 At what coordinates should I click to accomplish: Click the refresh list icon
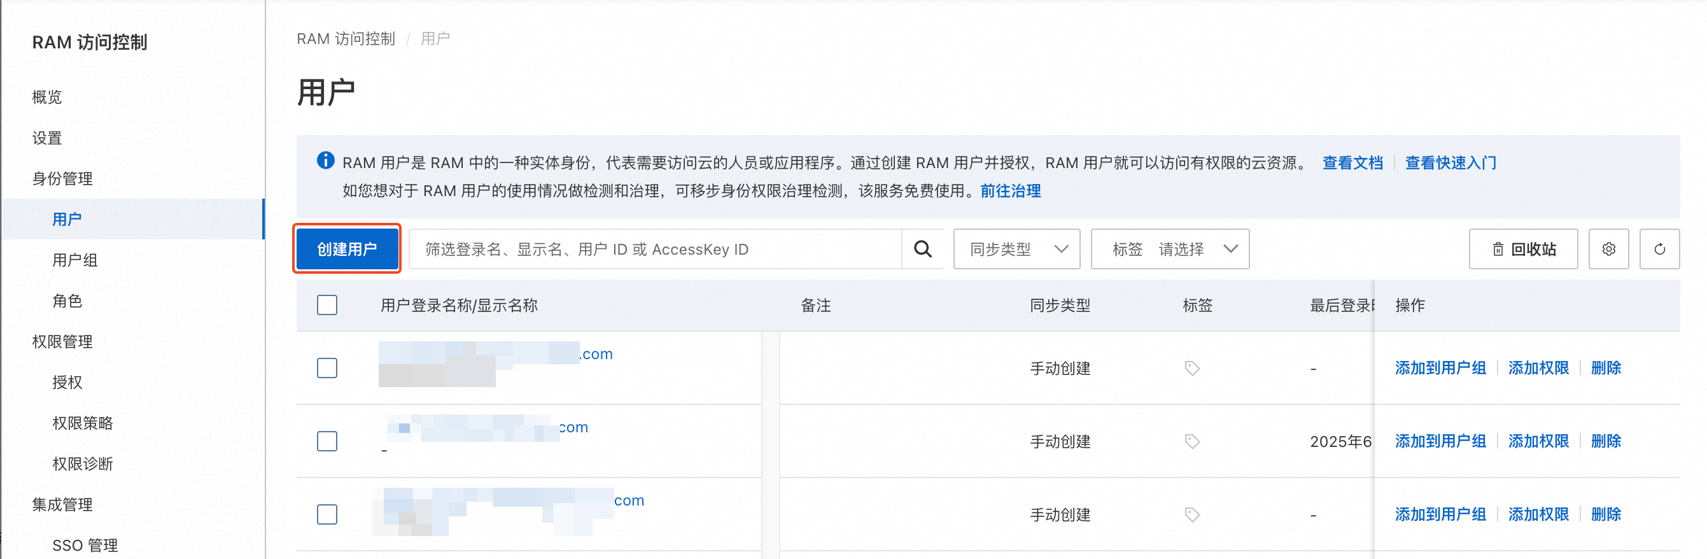[1659, 249]
